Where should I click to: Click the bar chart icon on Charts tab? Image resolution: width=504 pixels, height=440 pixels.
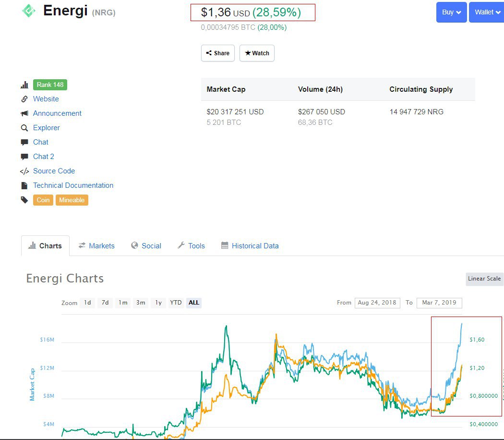pyautogui.click(x=32, y=245)
